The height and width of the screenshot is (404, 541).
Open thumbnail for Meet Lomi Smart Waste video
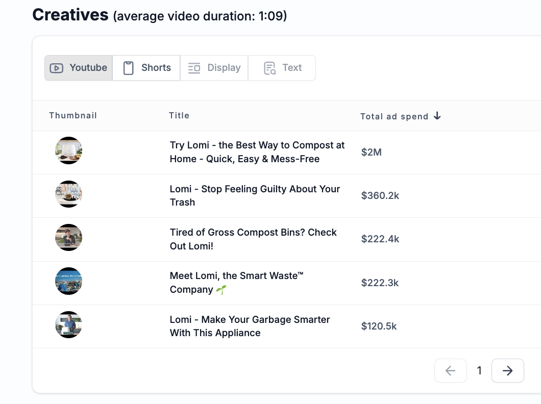point(69,281)
